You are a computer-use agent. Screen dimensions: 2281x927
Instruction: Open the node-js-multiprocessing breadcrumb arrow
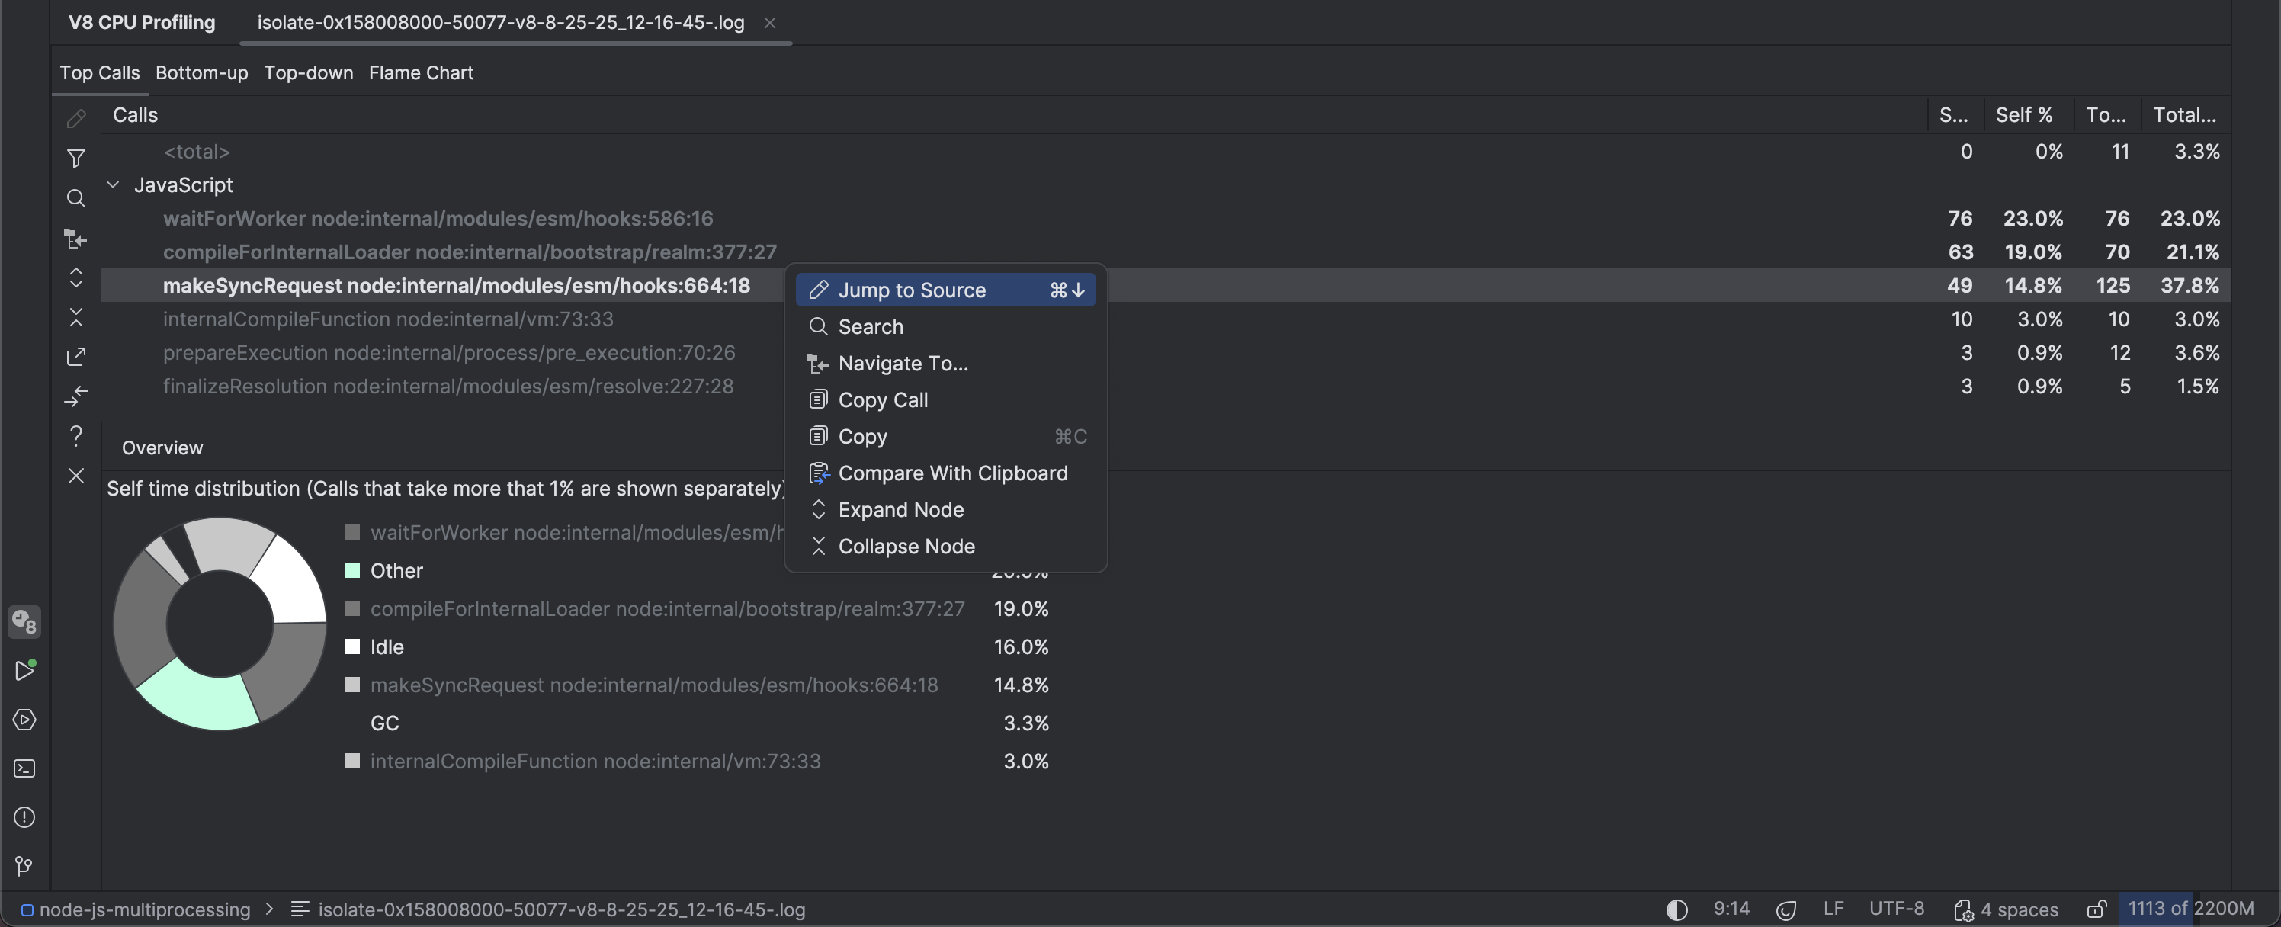(x=268, y=909)
